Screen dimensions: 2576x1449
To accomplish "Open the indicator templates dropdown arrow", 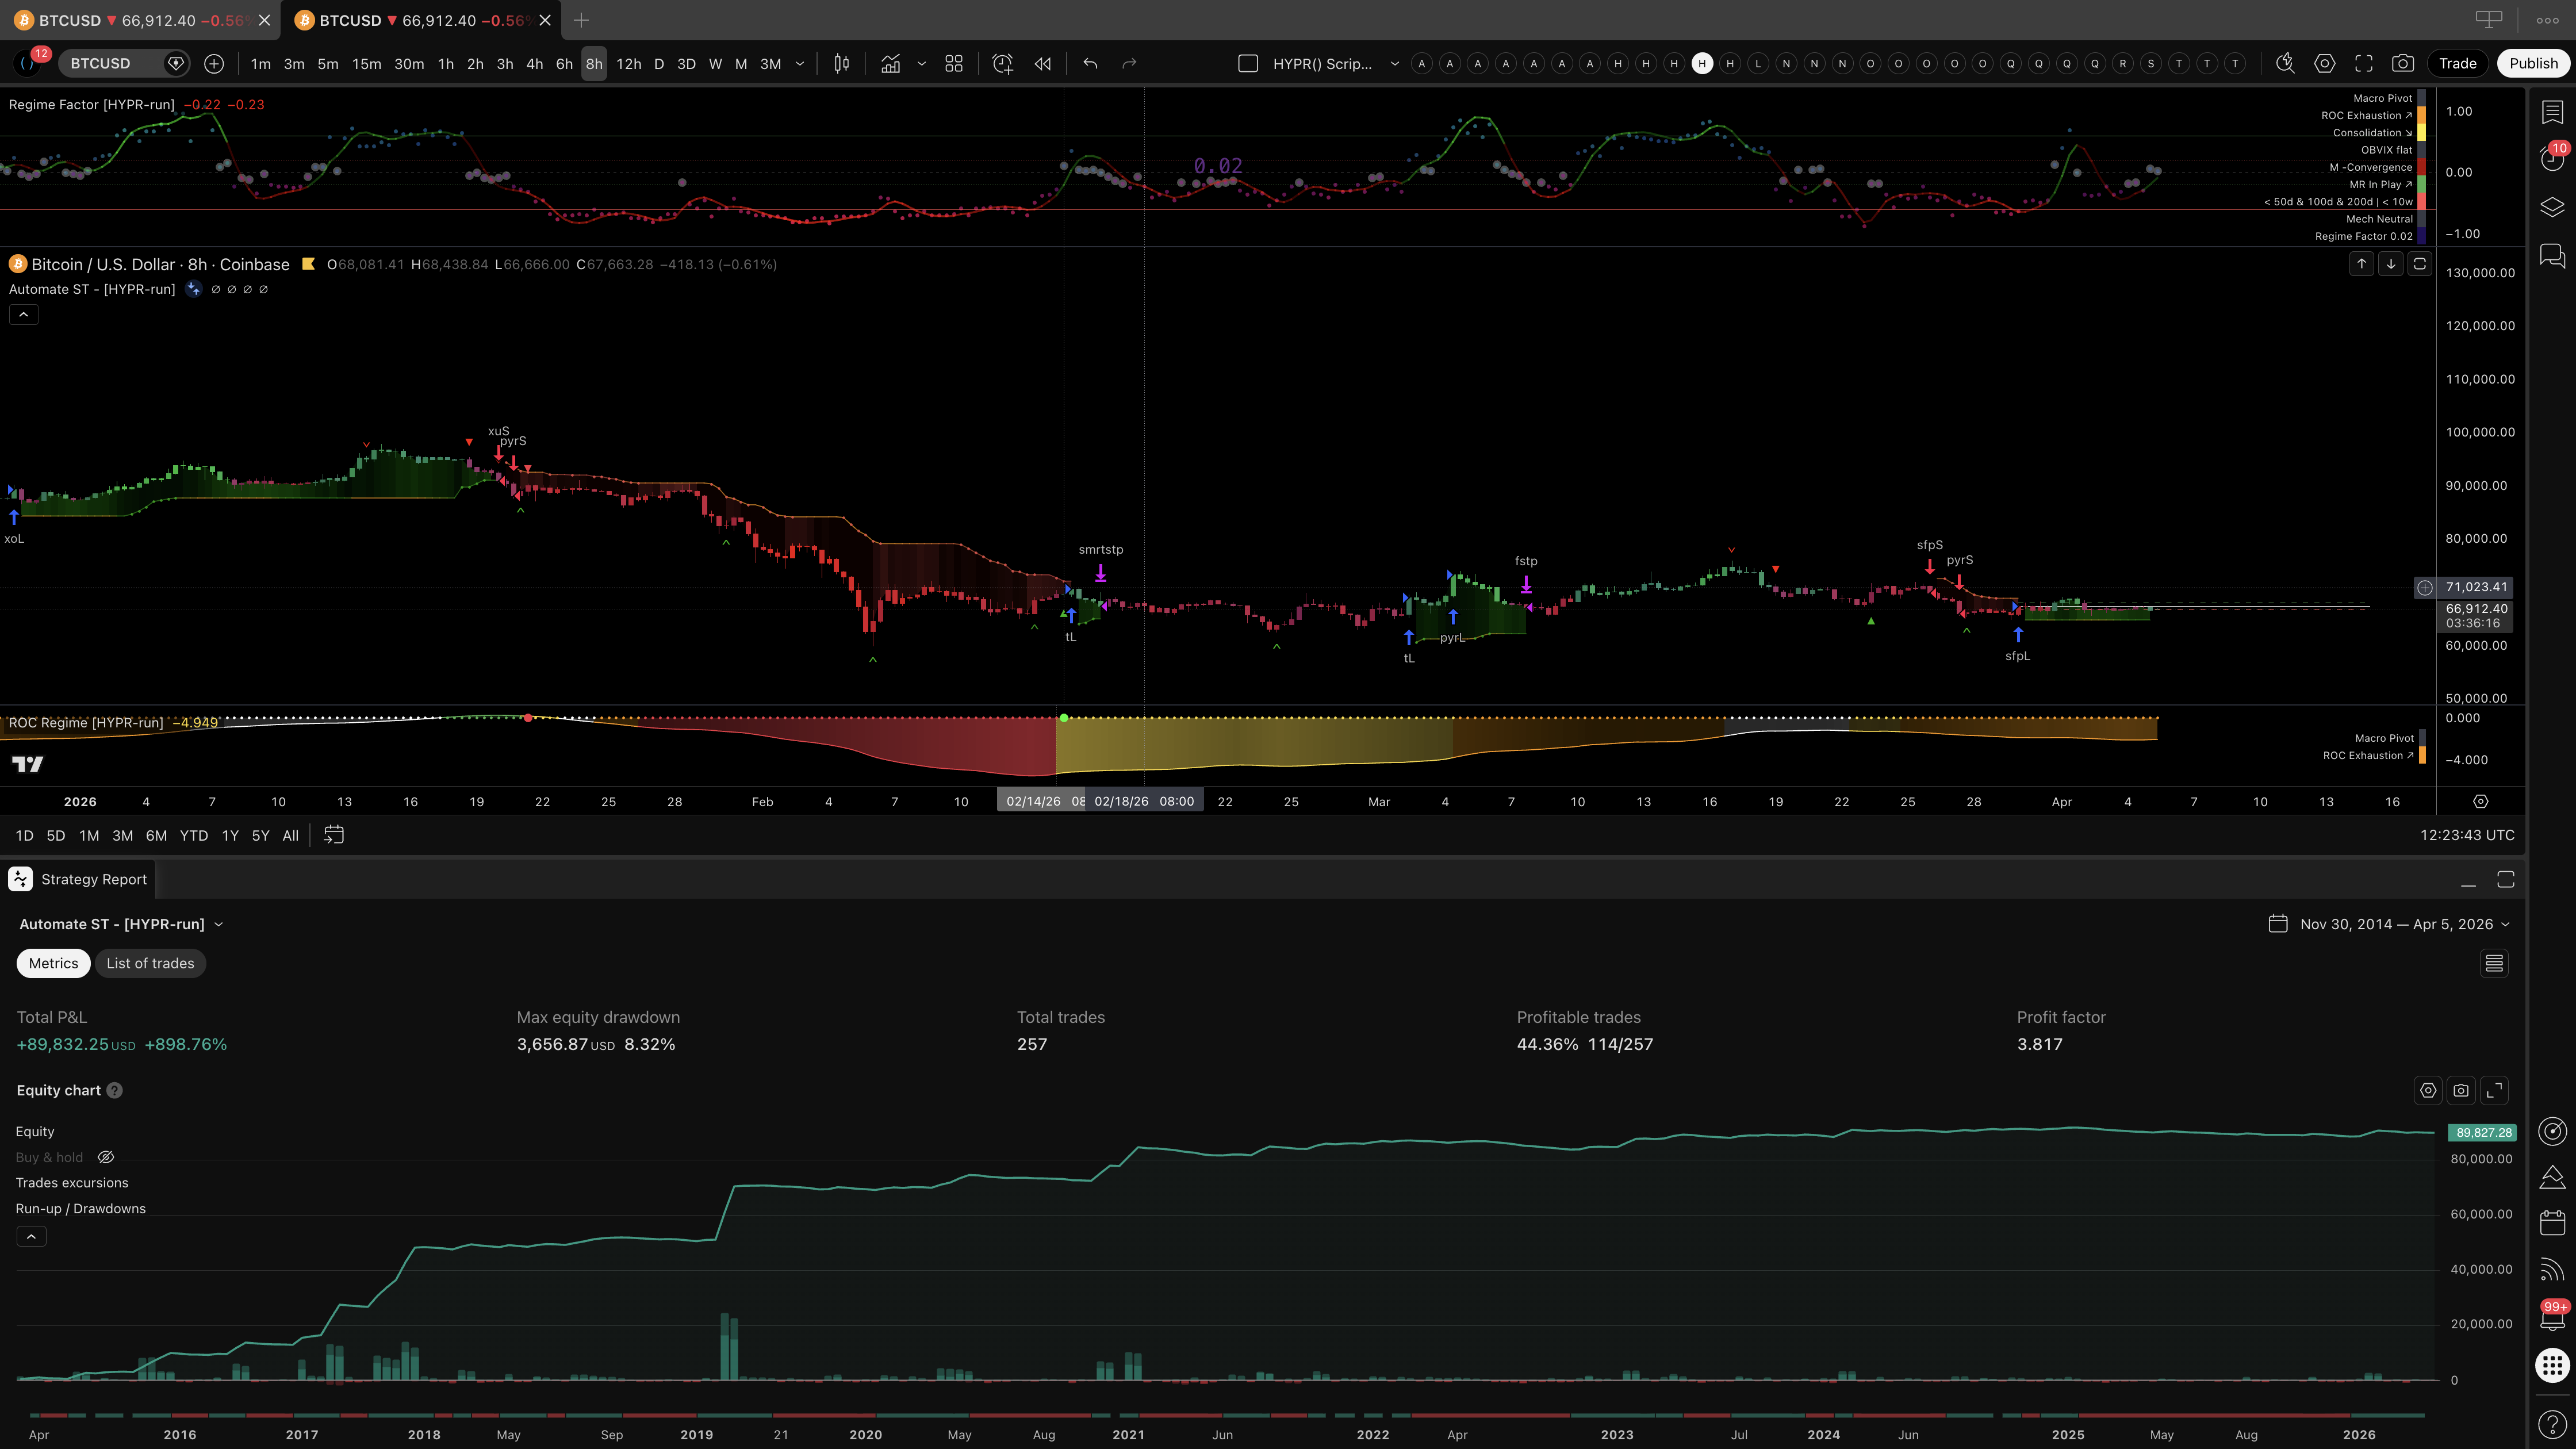I will (921, 63).
